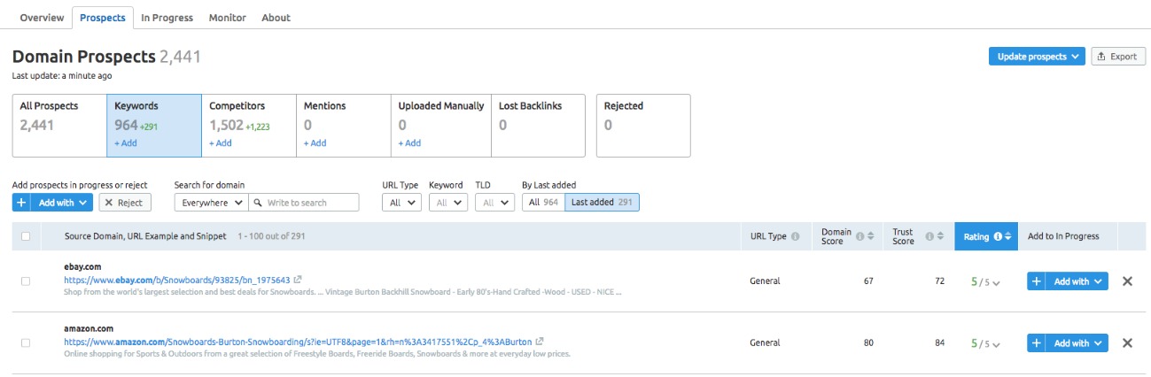Viewport: 1151px width, 377px height.
Task: Toggle the select-all checkbox in table header
Action: pos(25,236)
